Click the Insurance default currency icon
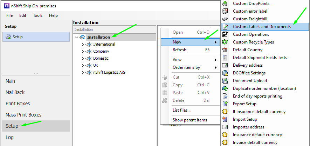Viewport: 310px width, 146px height. [225, 135]
